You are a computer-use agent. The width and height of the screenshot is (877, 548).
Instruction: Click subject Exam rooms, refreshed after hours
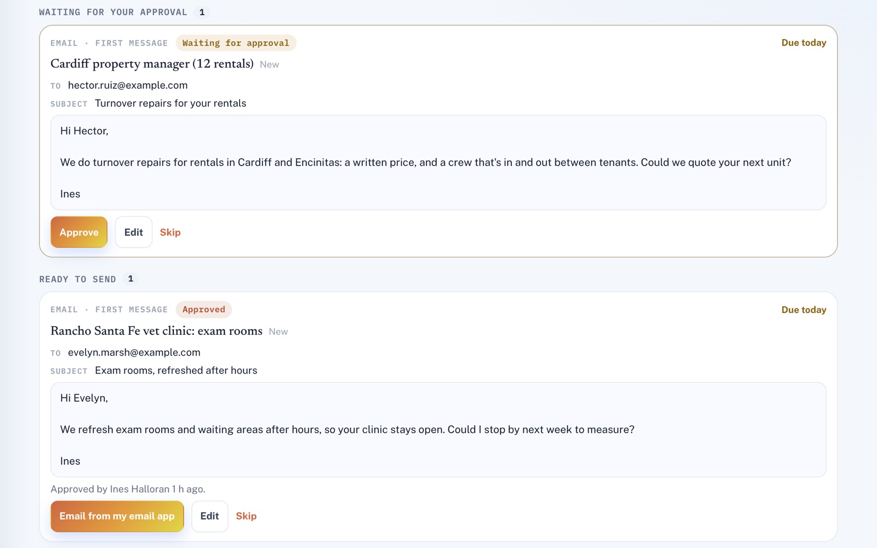[176, 370]
